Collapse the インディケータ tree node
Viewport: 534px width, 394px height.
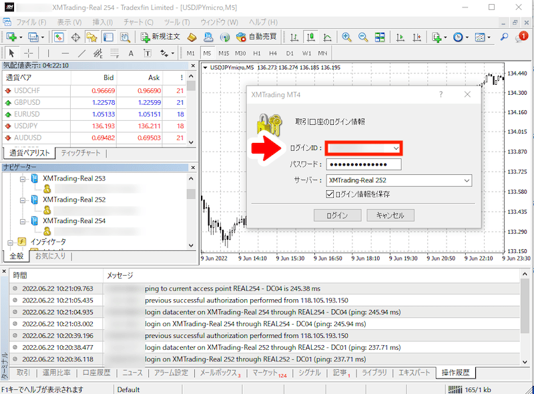pyautogui.click(x=10, y=242)
